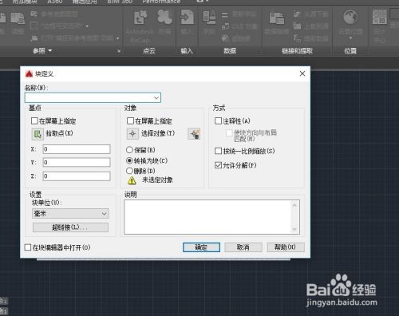This screenshot has width=399, height=316.
Task: Switch to the A360 ribbon tab
Action: click(55, 2)
